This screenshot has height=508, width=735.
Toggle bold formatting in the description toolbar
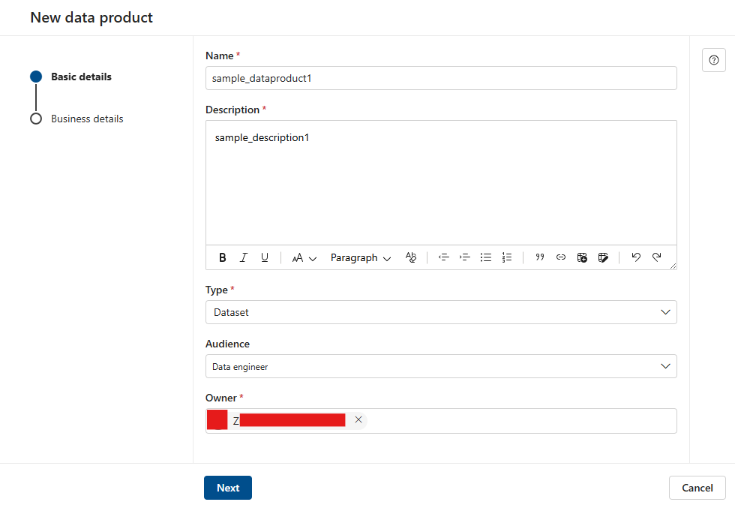coord(223,257)
